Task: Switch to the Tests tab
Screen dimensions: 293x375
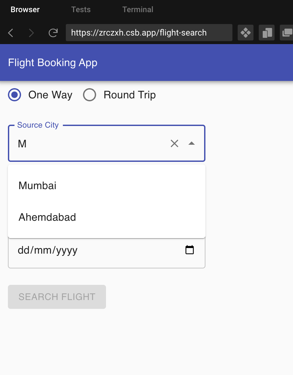Action: (x=81, y=10)
